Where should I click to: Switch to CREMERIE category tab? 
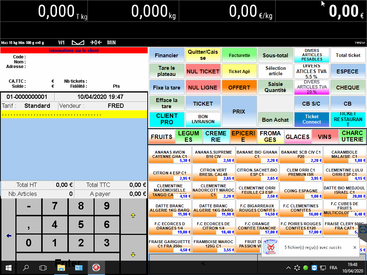pos(216,136)
